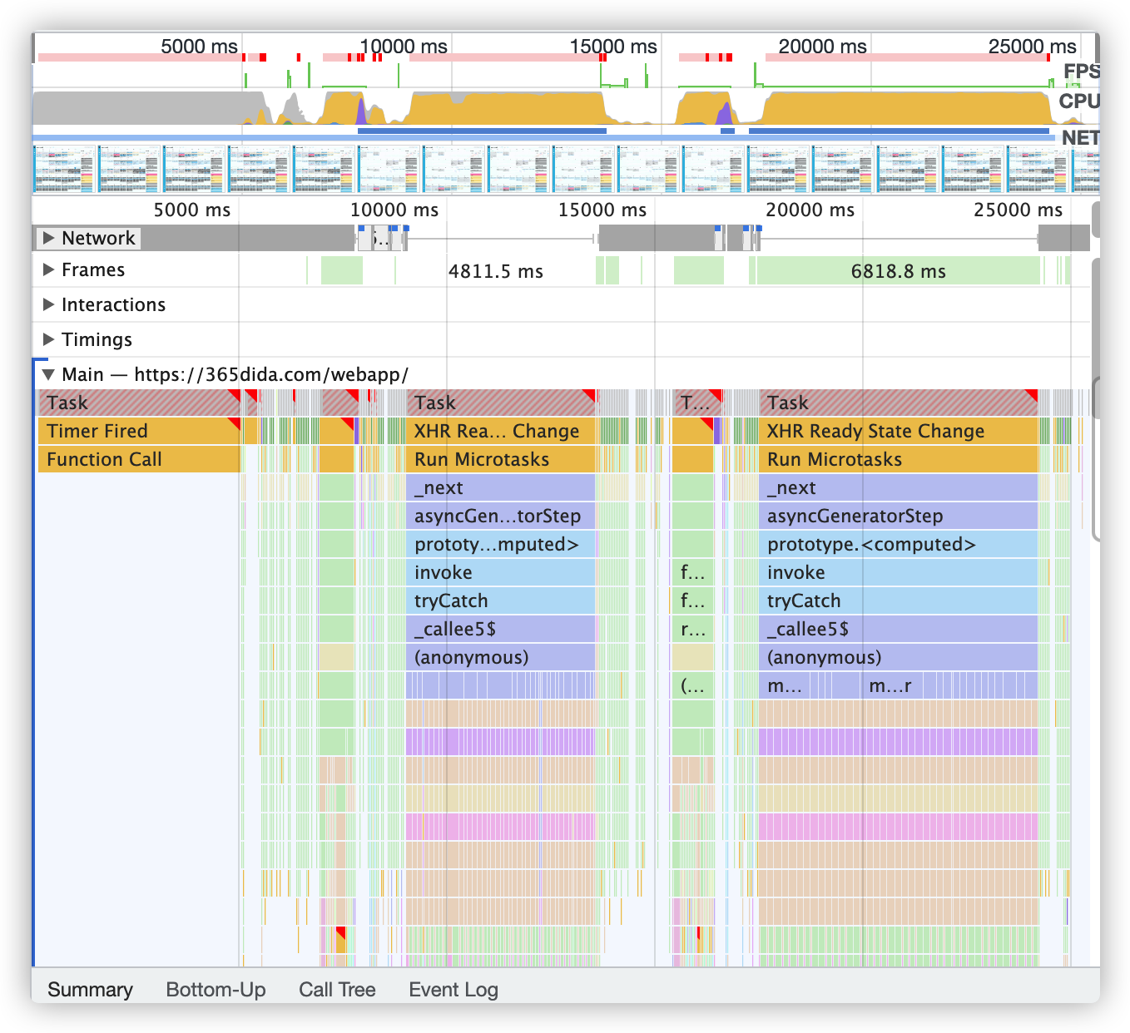This screenshot has height=1033, width=1130.
Task: Click the 10000 ms ruler mark in the flame chart
Action: coord(394,210)
